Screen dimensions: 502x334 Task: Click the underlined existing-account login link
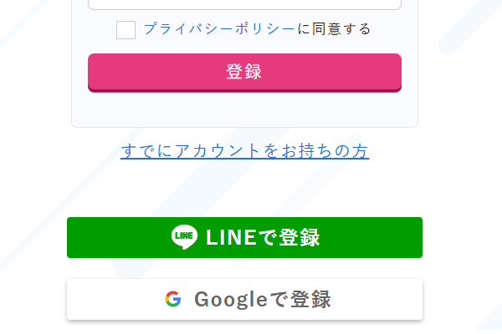(244, 151)
